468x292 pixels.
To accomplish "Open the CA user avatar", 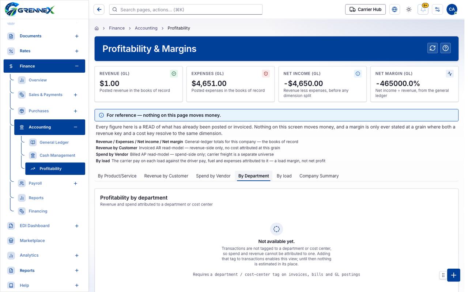I will 452,9.
